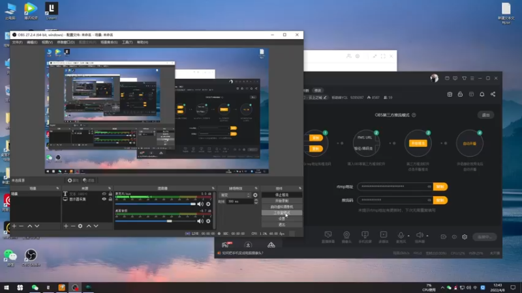The image size is (522, 293).
Task: Open Edit menu in OBS
Action: (32, 42)
